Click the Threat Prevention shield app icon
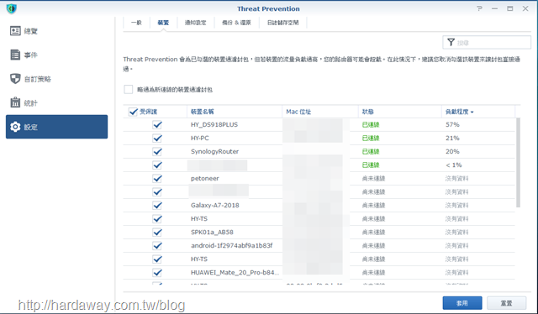538x314 pixels. [11, 8]
